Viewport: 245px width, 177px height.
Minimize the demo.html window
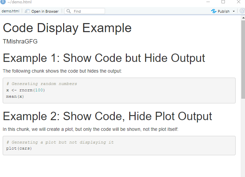pos(208,2)
